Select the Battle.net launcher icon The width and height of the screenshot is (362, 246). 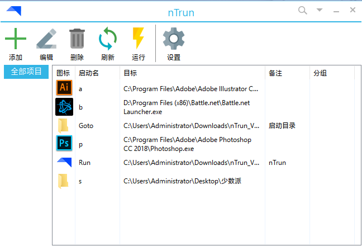64,106
